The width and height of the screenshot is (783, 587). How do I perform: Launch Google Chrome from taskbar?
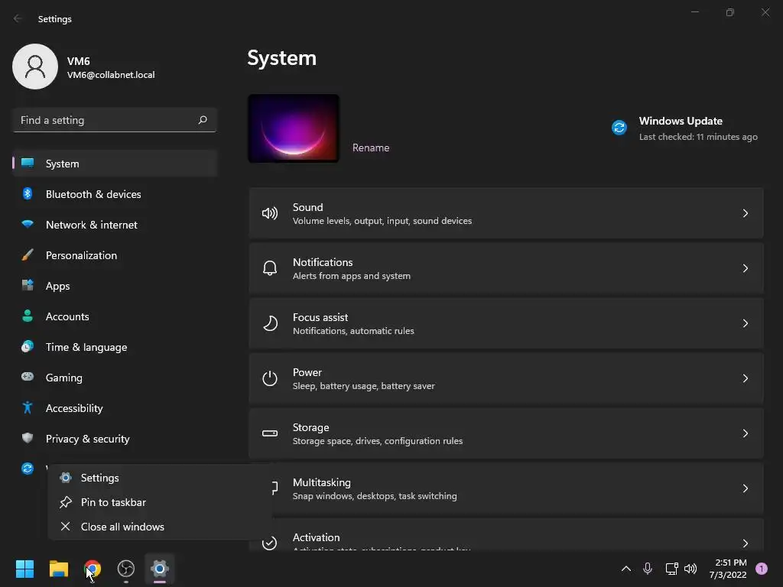click(x=93, y=569)
